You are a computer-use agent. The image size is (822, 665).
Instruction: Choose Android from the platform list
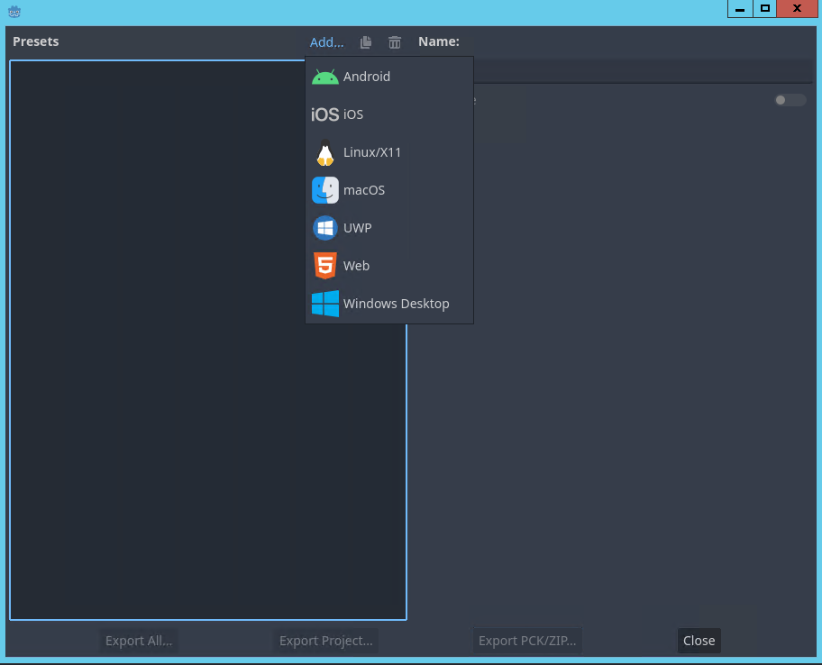pos(389,77)
